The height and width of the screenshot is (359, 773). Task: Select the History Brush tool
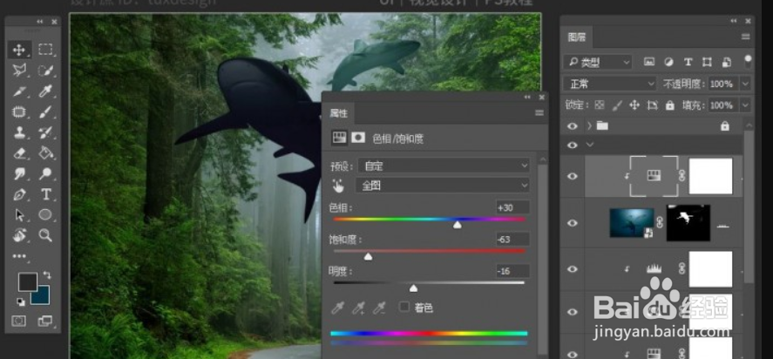[x=45, y=132]
